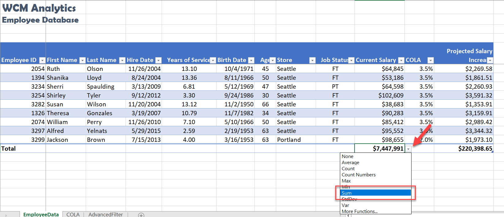The width and height of the screenshot is (504, 217).
Task: Open the COLA column filter dropdown
Action: 431,60
